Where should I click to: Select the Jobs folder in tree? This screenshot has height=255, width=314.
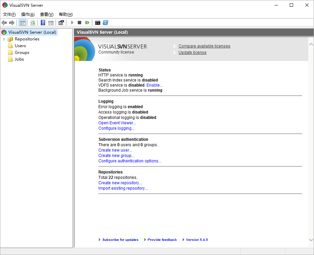pyautogui.click(x=19, y=59)
